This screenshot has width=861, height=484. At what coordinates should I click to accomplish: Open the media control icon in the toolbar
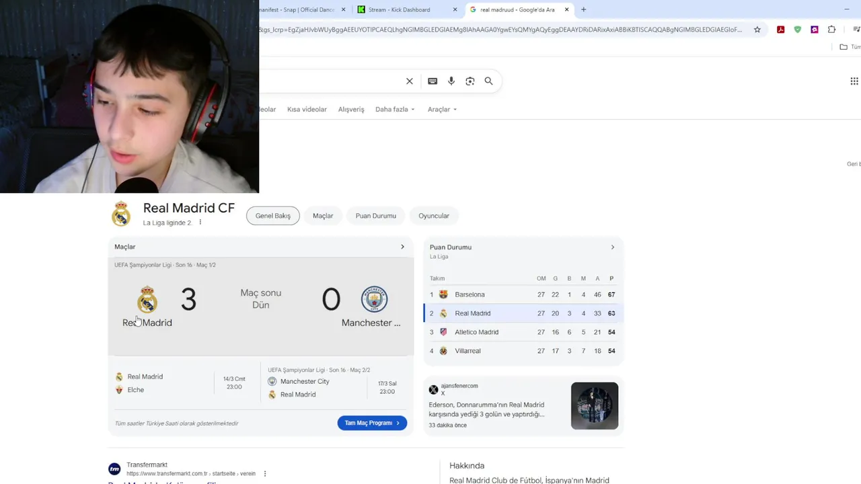click(x=856, y=30)
